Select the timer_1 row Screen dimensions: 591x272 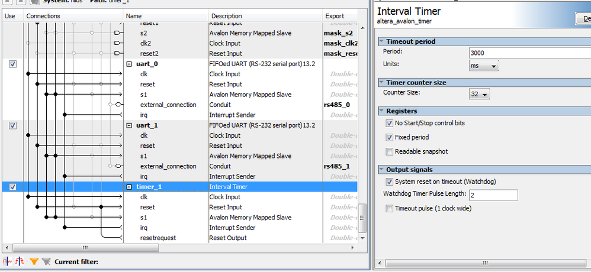[180, 187]
